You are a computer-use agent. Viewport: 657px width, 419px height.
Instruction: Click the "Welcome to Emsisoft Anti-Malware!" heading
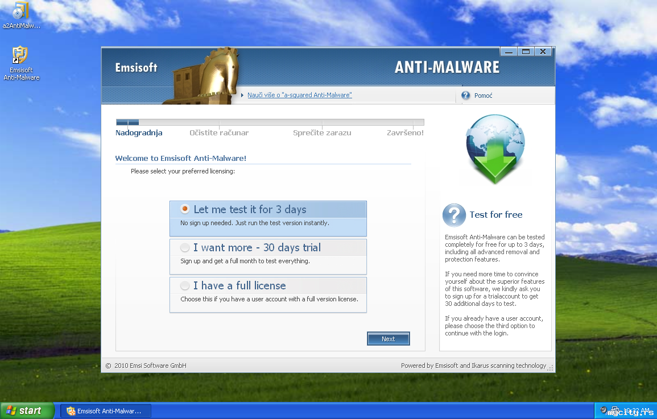[x=180, y=158]
